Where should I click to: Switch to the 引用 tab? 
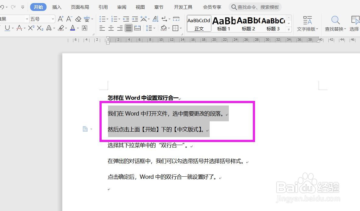coord(103,7)
